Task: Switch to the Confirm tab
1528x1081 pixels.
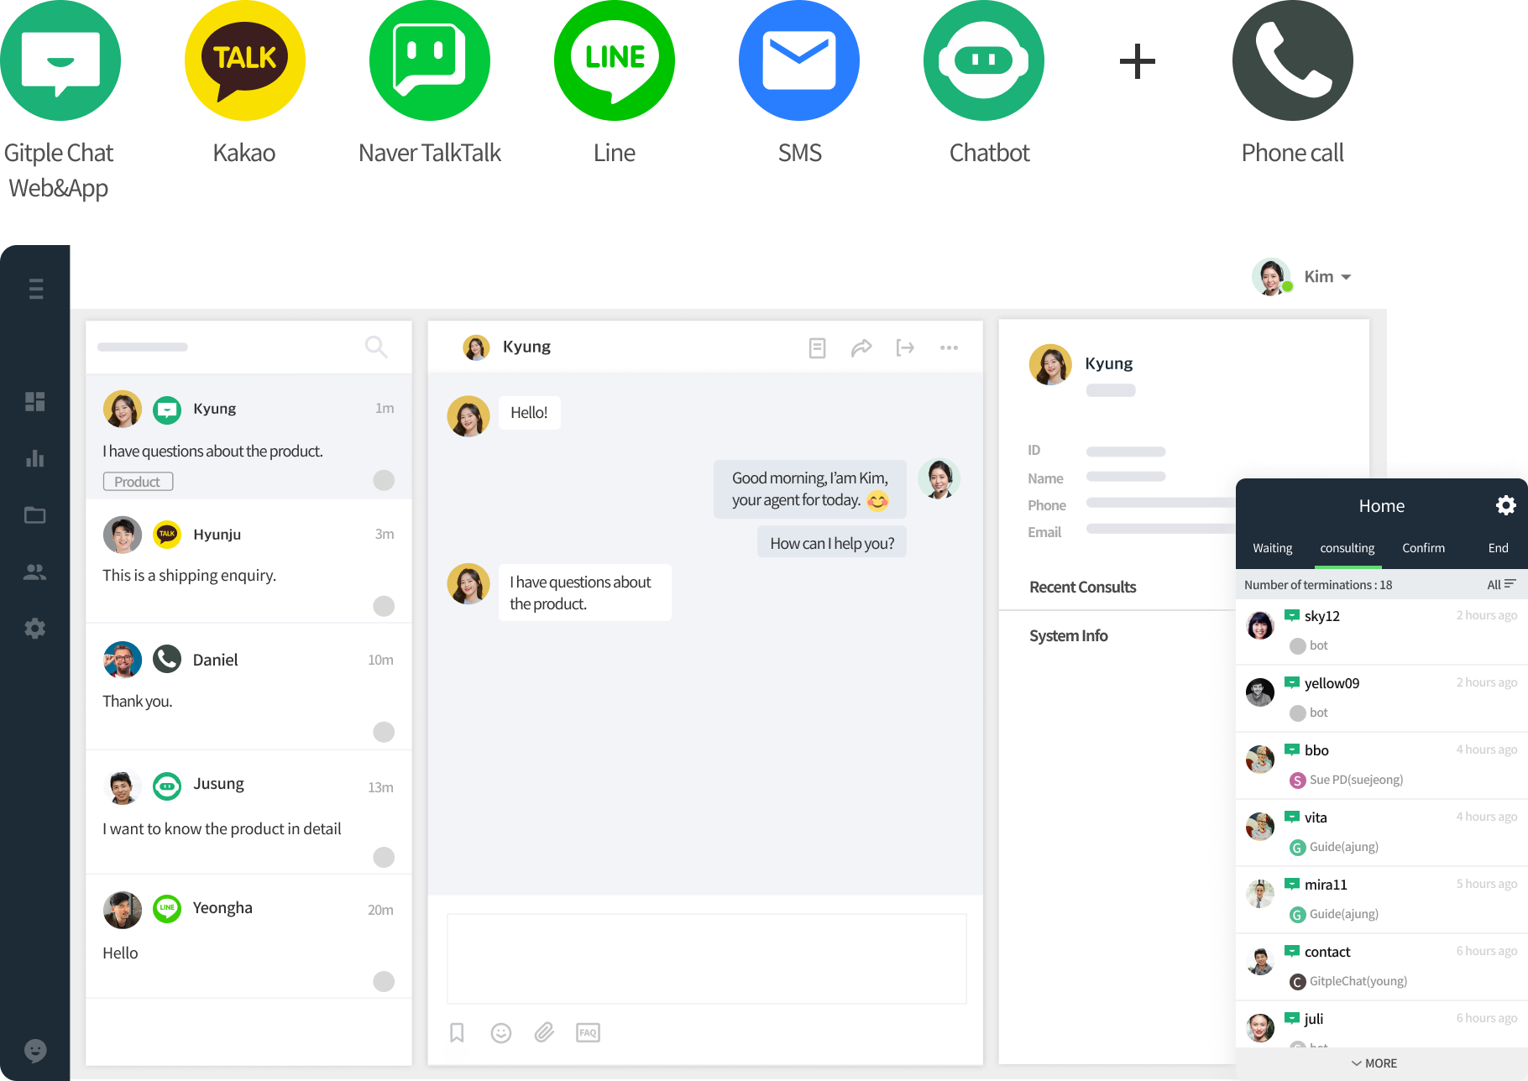Action: (1424, 548)
